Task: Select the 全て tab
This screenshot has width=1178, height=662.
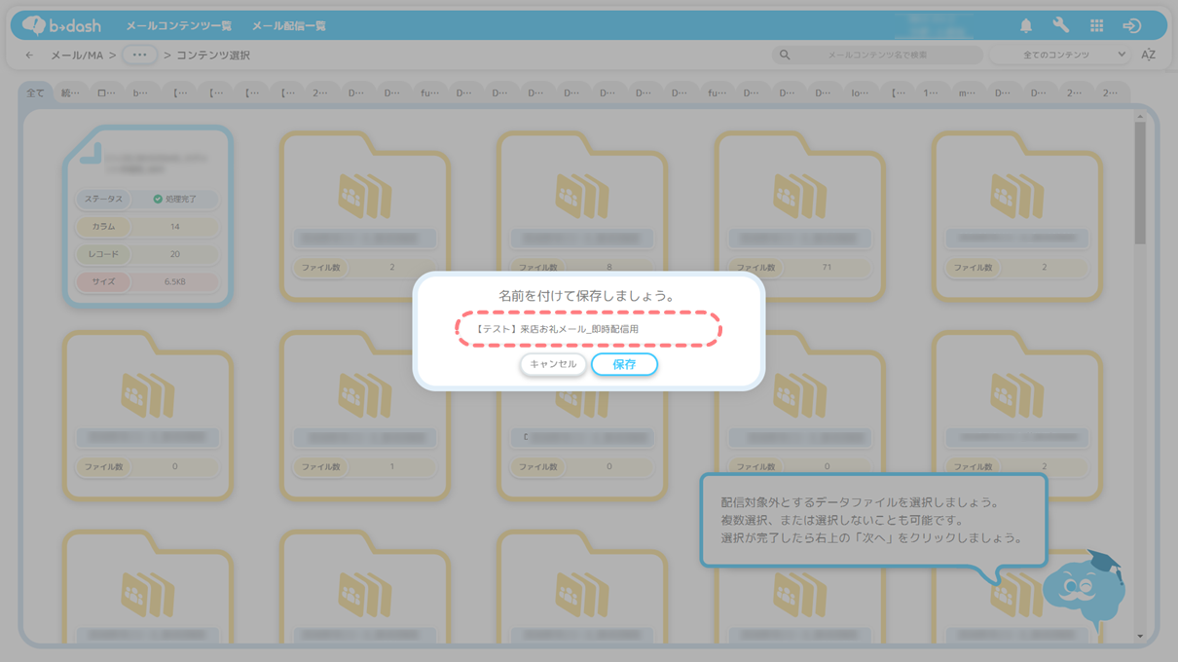Action: [35, 93]
